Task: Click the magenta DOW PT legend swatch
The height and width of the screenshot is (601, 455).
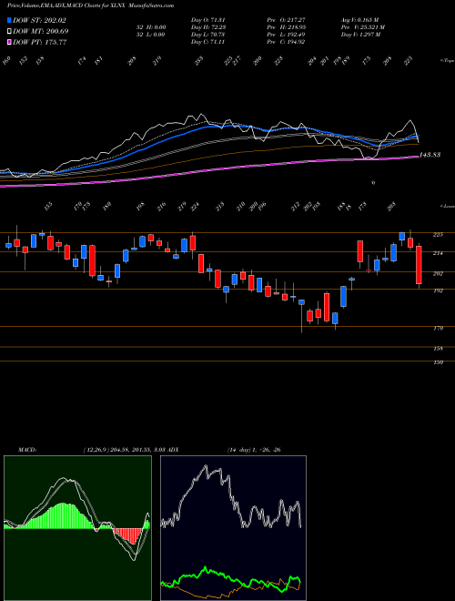Action: pyautogui.click(x=9, y=42)
